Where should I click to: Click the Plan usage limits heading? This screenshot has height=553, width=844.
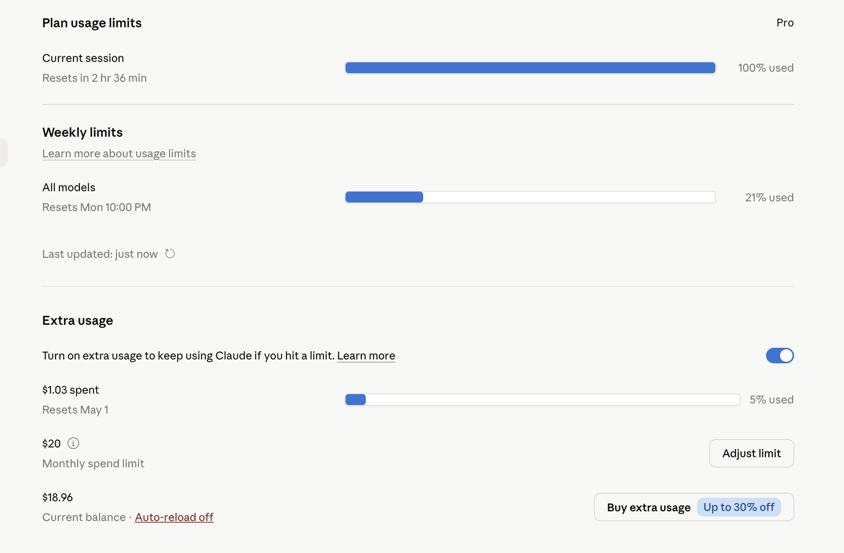pos(92,23)
